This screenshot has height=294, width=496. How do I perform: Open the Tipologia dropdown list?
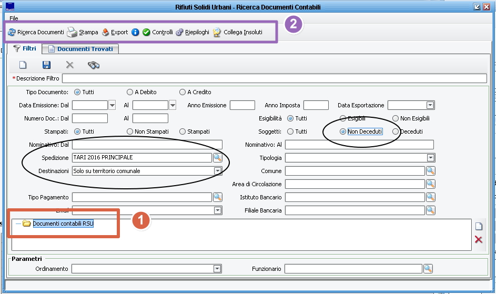click(x=430, y=158)
